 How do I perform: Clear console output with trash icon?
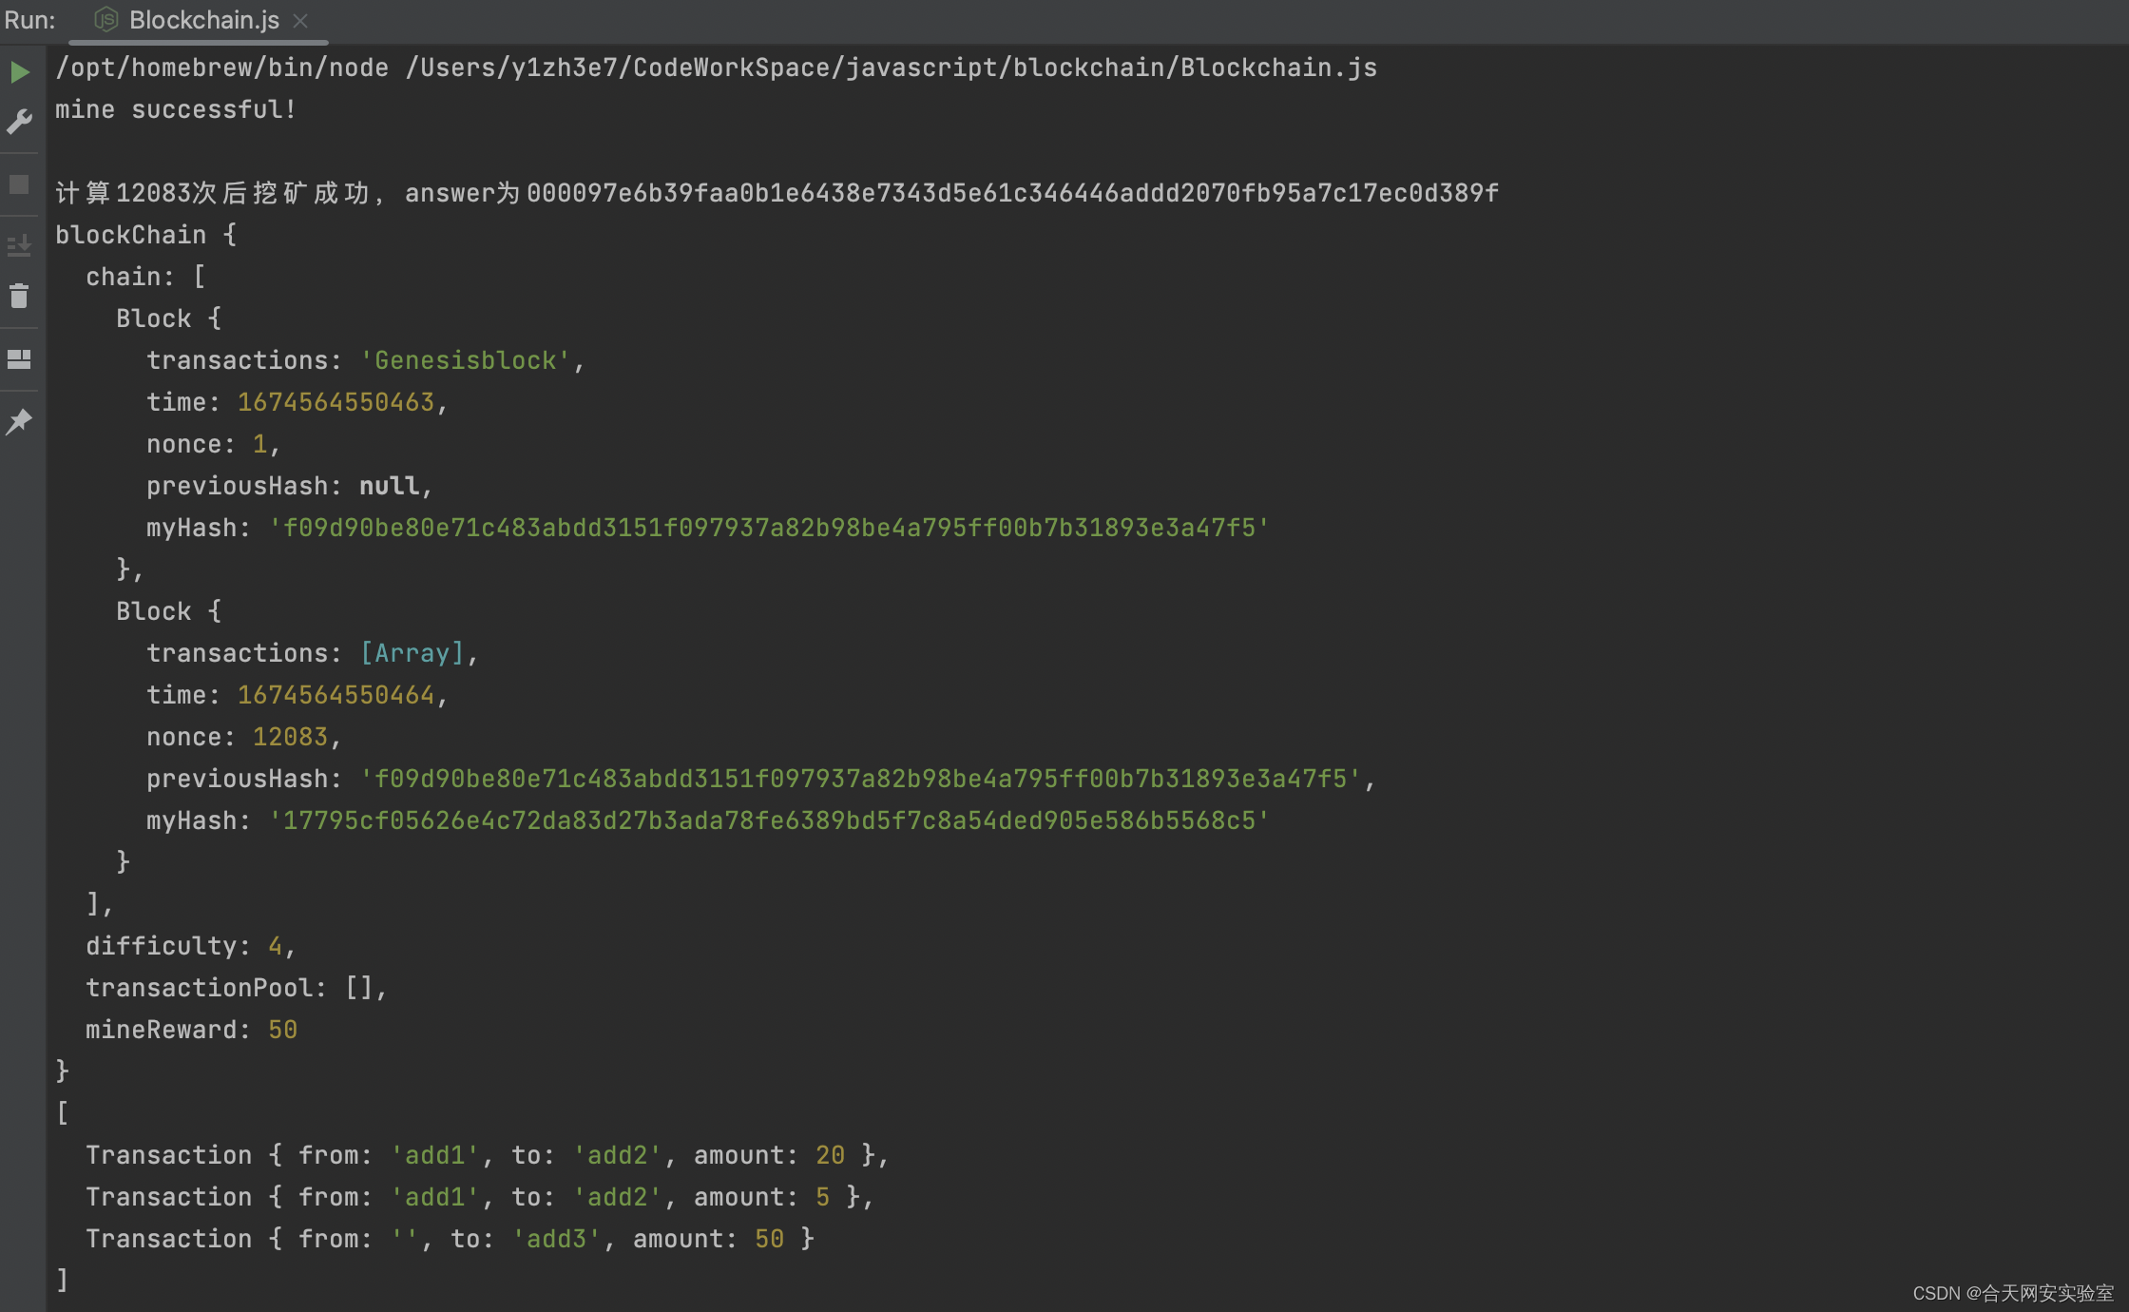click(x=19, y=296)
